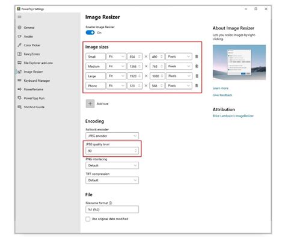Click the PowerRename icon
285x238 pixels.
click(x=19, y=89)
